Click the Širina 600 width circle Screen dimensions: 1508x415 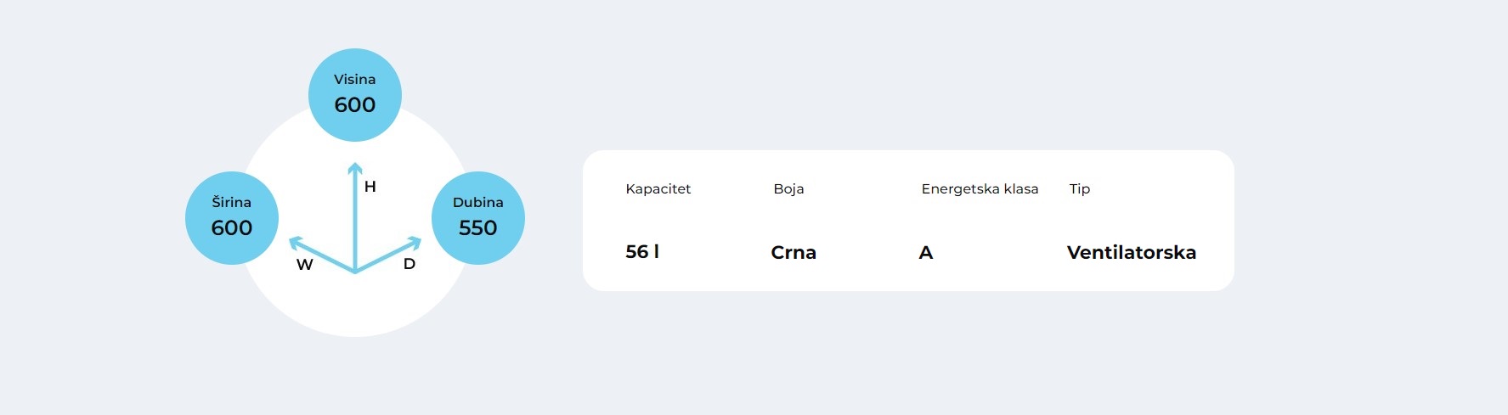click(x=232, y=218)
